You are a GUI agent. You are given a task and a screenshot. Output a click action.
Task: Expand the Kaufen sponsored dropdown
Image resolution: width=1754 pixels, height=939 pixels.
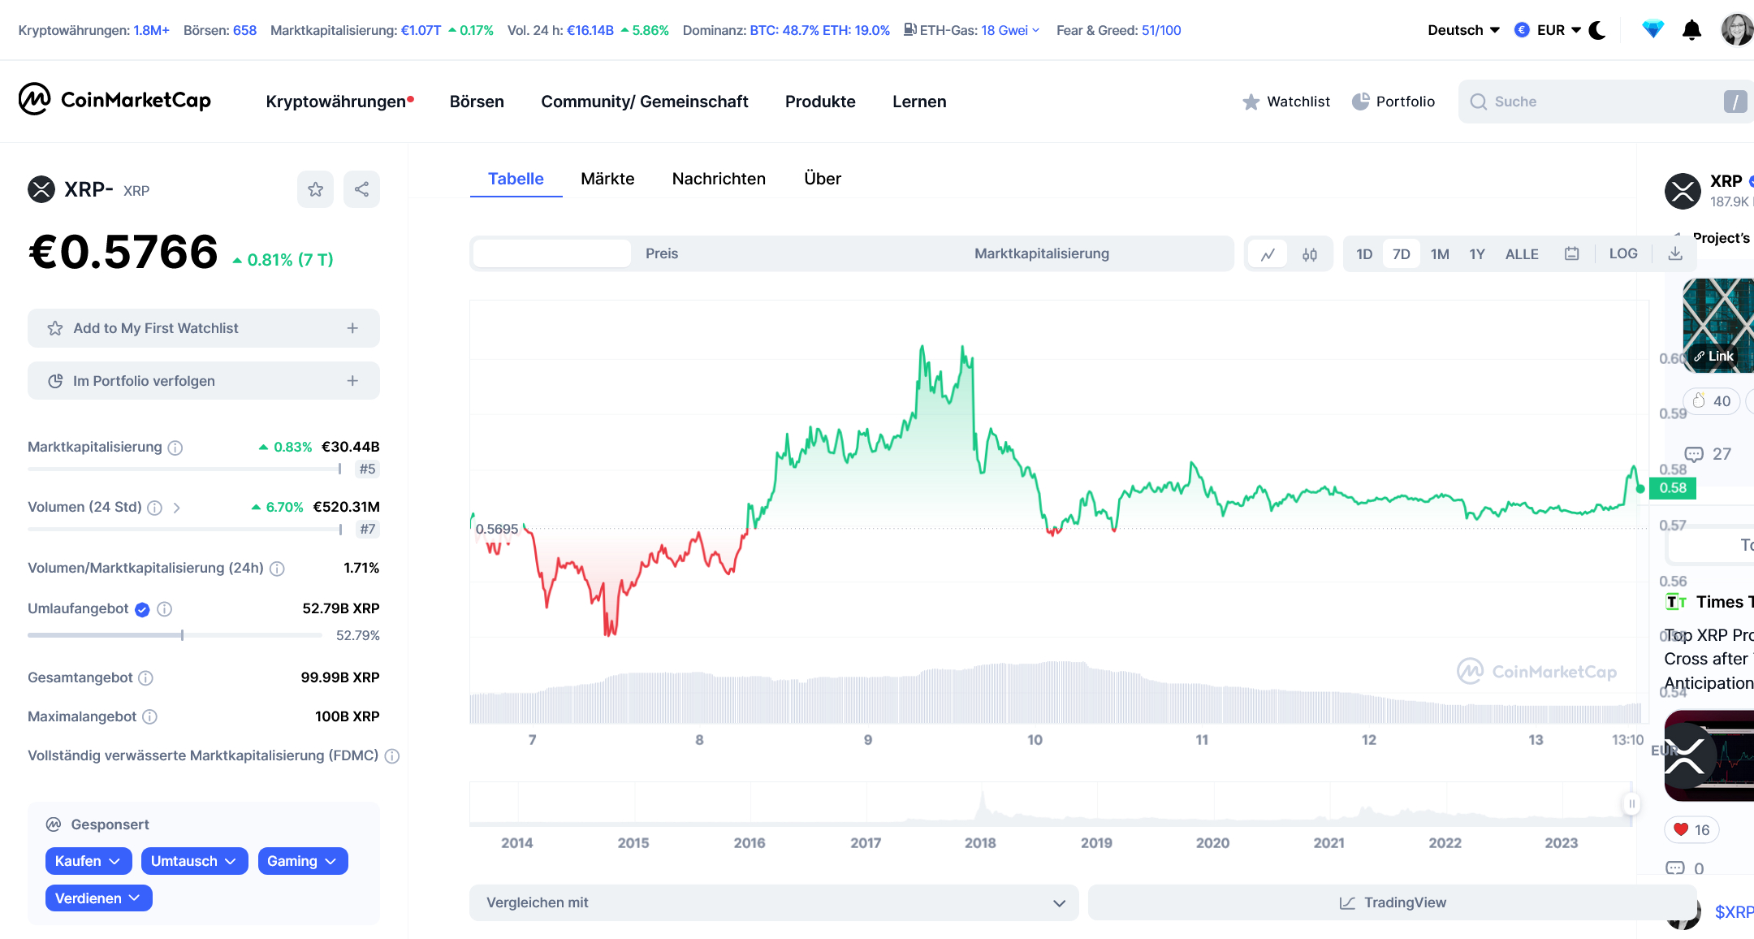(89, 861)
